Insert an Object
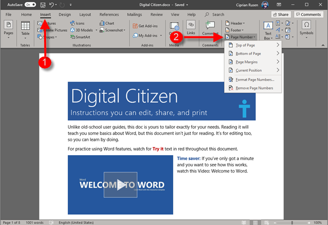Screen dimensions: 328x225 tap(290, 37)
